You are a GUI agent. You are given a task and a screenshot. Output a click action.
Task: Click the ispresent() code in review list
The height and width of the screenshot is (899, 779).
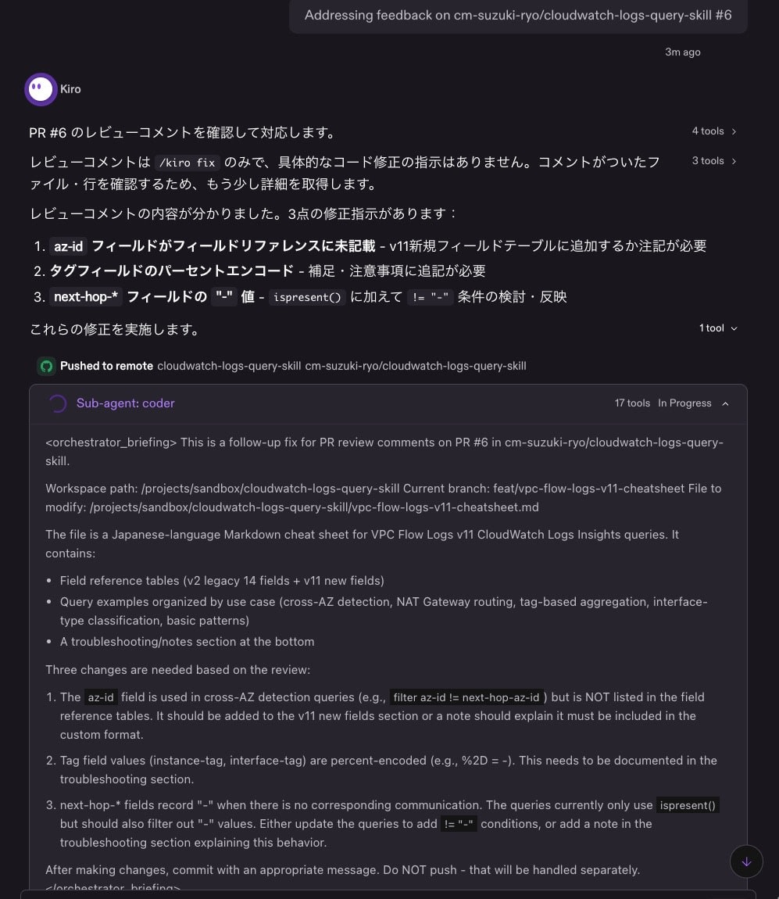[x=307, y=297]
